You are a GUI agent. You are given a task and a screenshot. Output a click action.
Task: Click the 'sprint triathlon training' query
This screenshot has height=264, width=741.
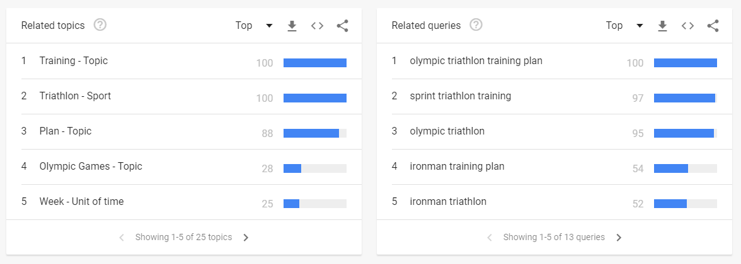pyautogui.click(x=460, y=96)
